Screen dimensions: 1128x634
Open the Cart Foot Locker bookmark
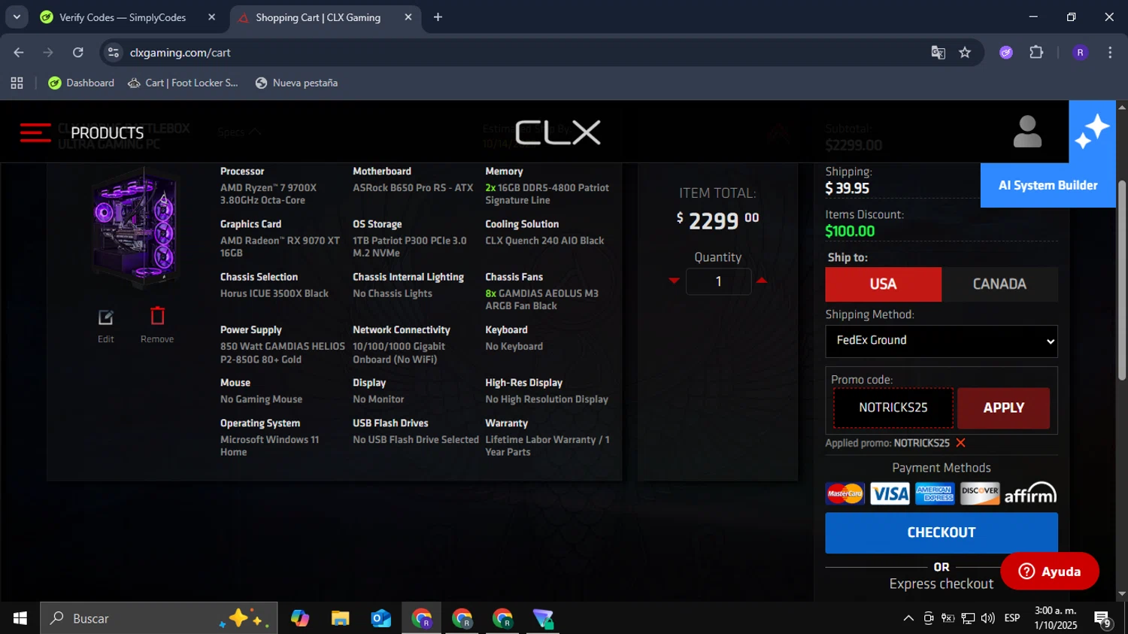[x=183, y=83]
